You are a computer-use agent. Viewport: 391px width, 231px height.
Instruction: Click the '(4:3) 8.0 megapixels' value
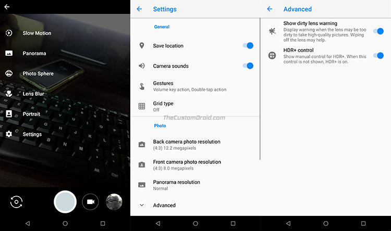click(173, 168)
